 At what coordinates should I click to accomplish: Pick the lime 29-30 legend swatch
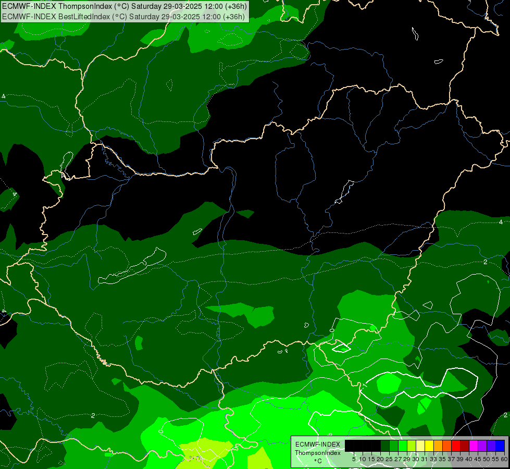tap(412, 446)
